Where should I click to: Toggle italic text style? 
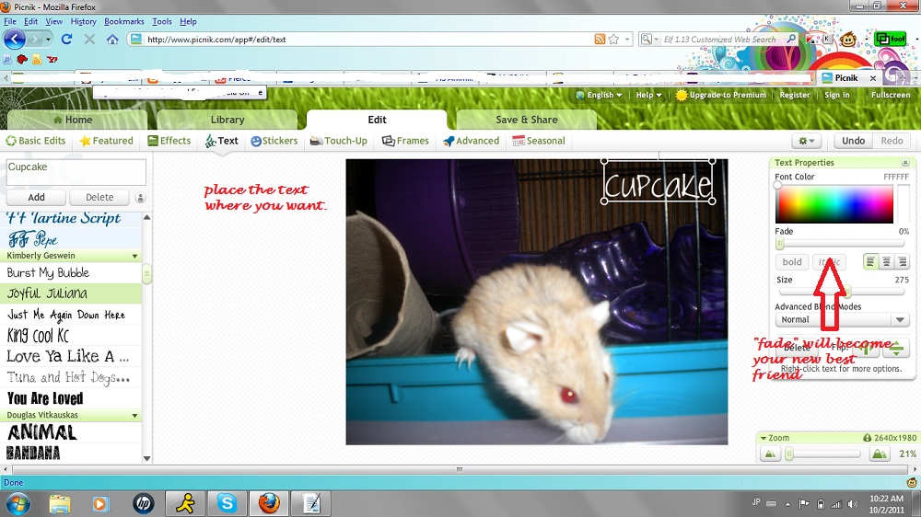point(830,262)
